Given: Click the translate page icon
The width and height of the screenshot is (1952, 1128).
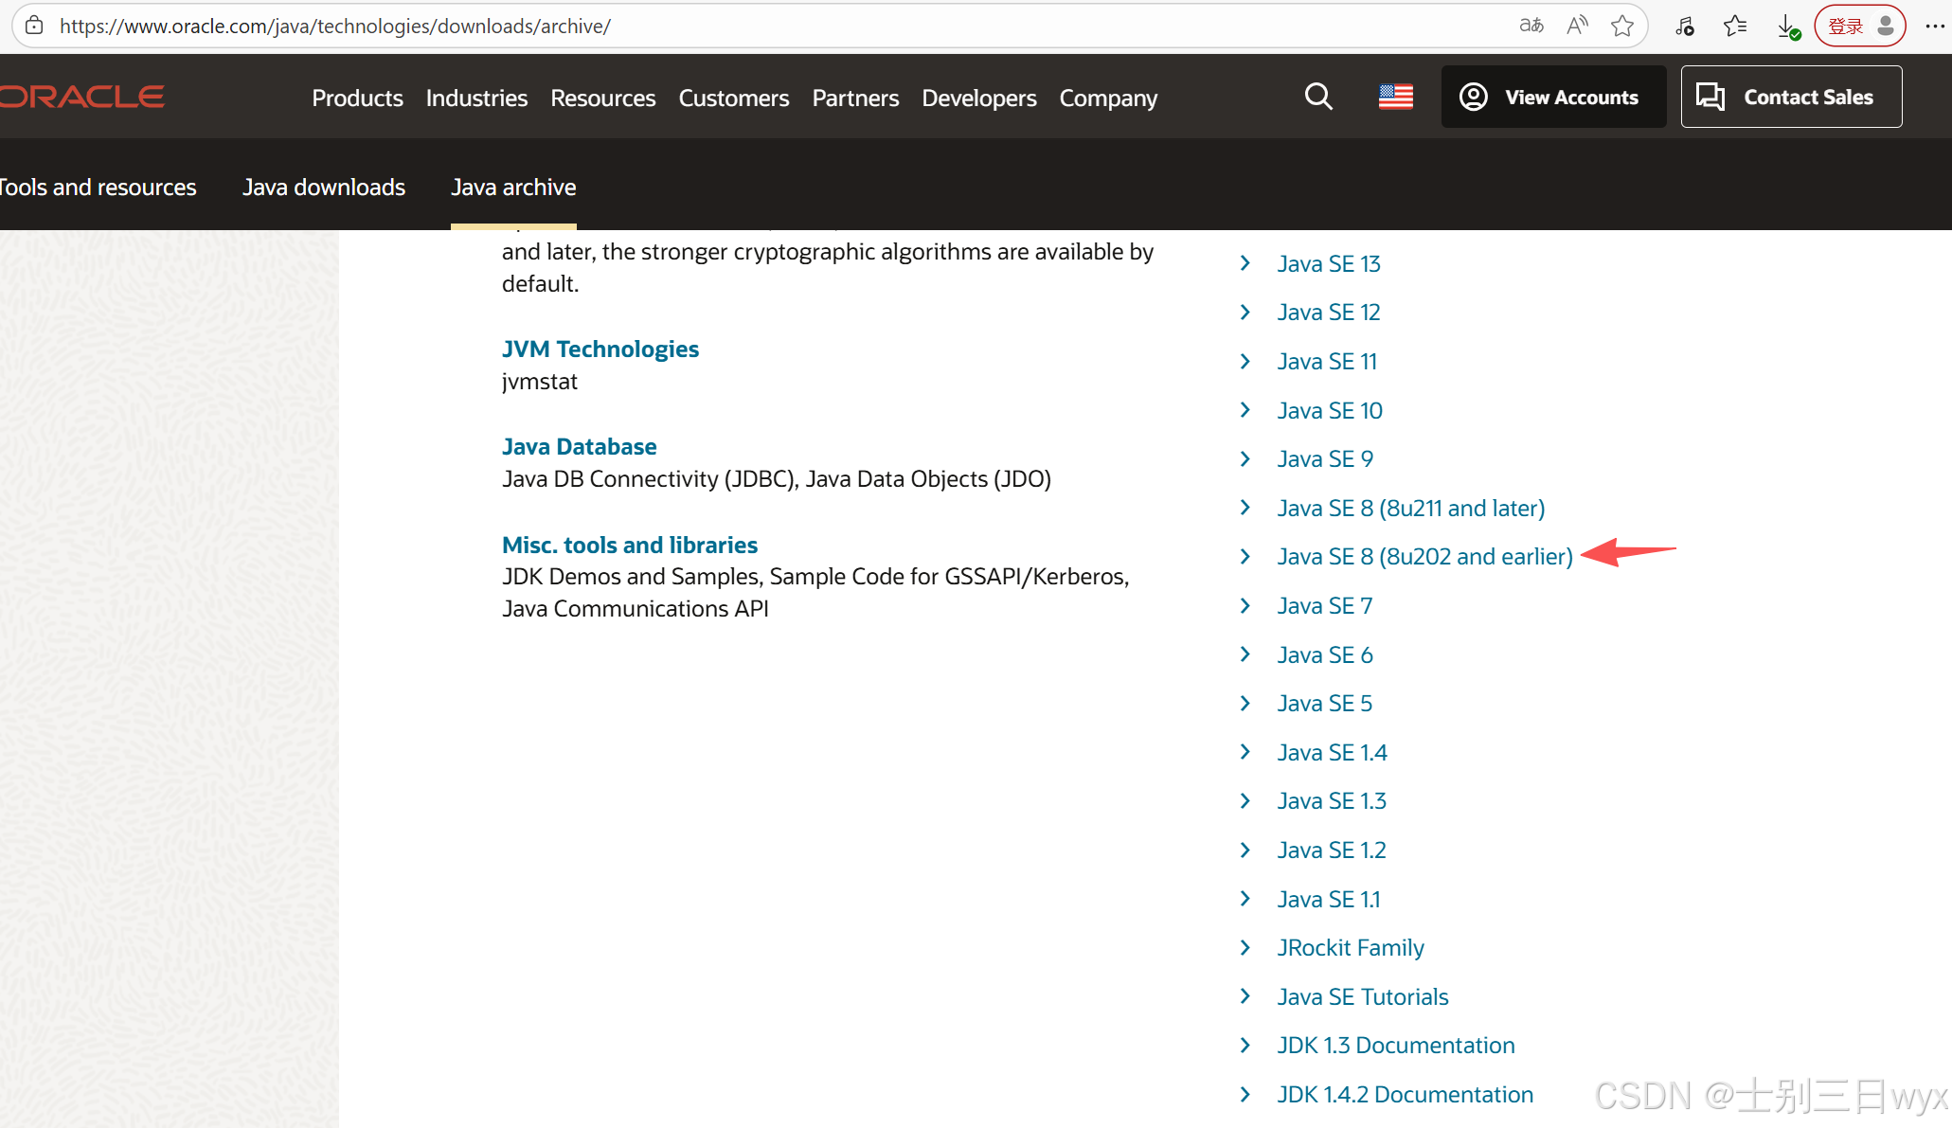Looking at the screenshot, I should pyautogui.click(x=1531, y=26).
